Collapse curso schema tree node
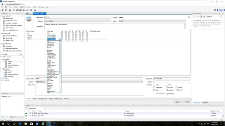The height and width of the screenshot is (126, 225). point(2,59)
